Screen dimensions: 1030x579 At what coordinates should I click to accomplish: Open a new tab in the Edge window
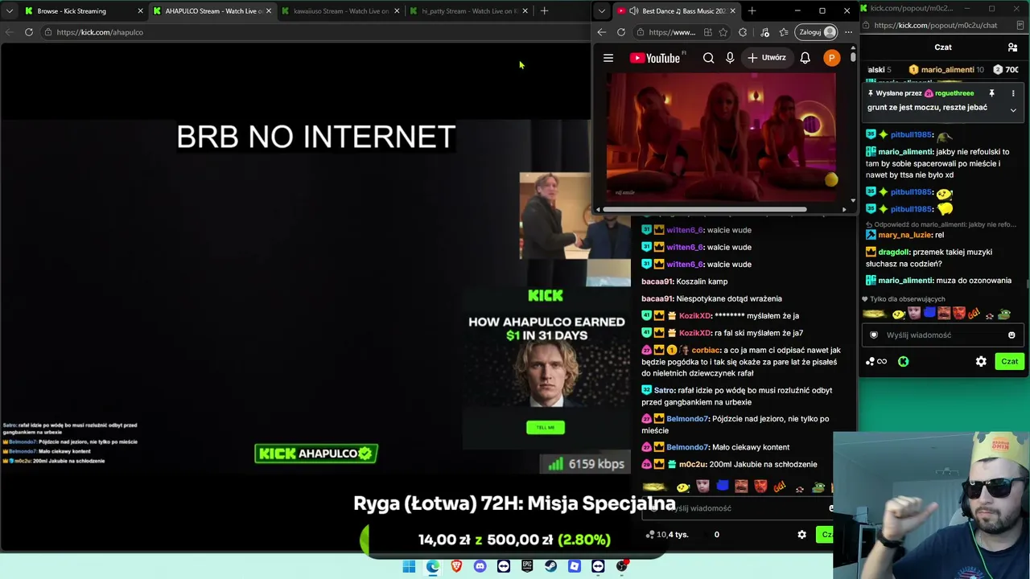[752, 11]
